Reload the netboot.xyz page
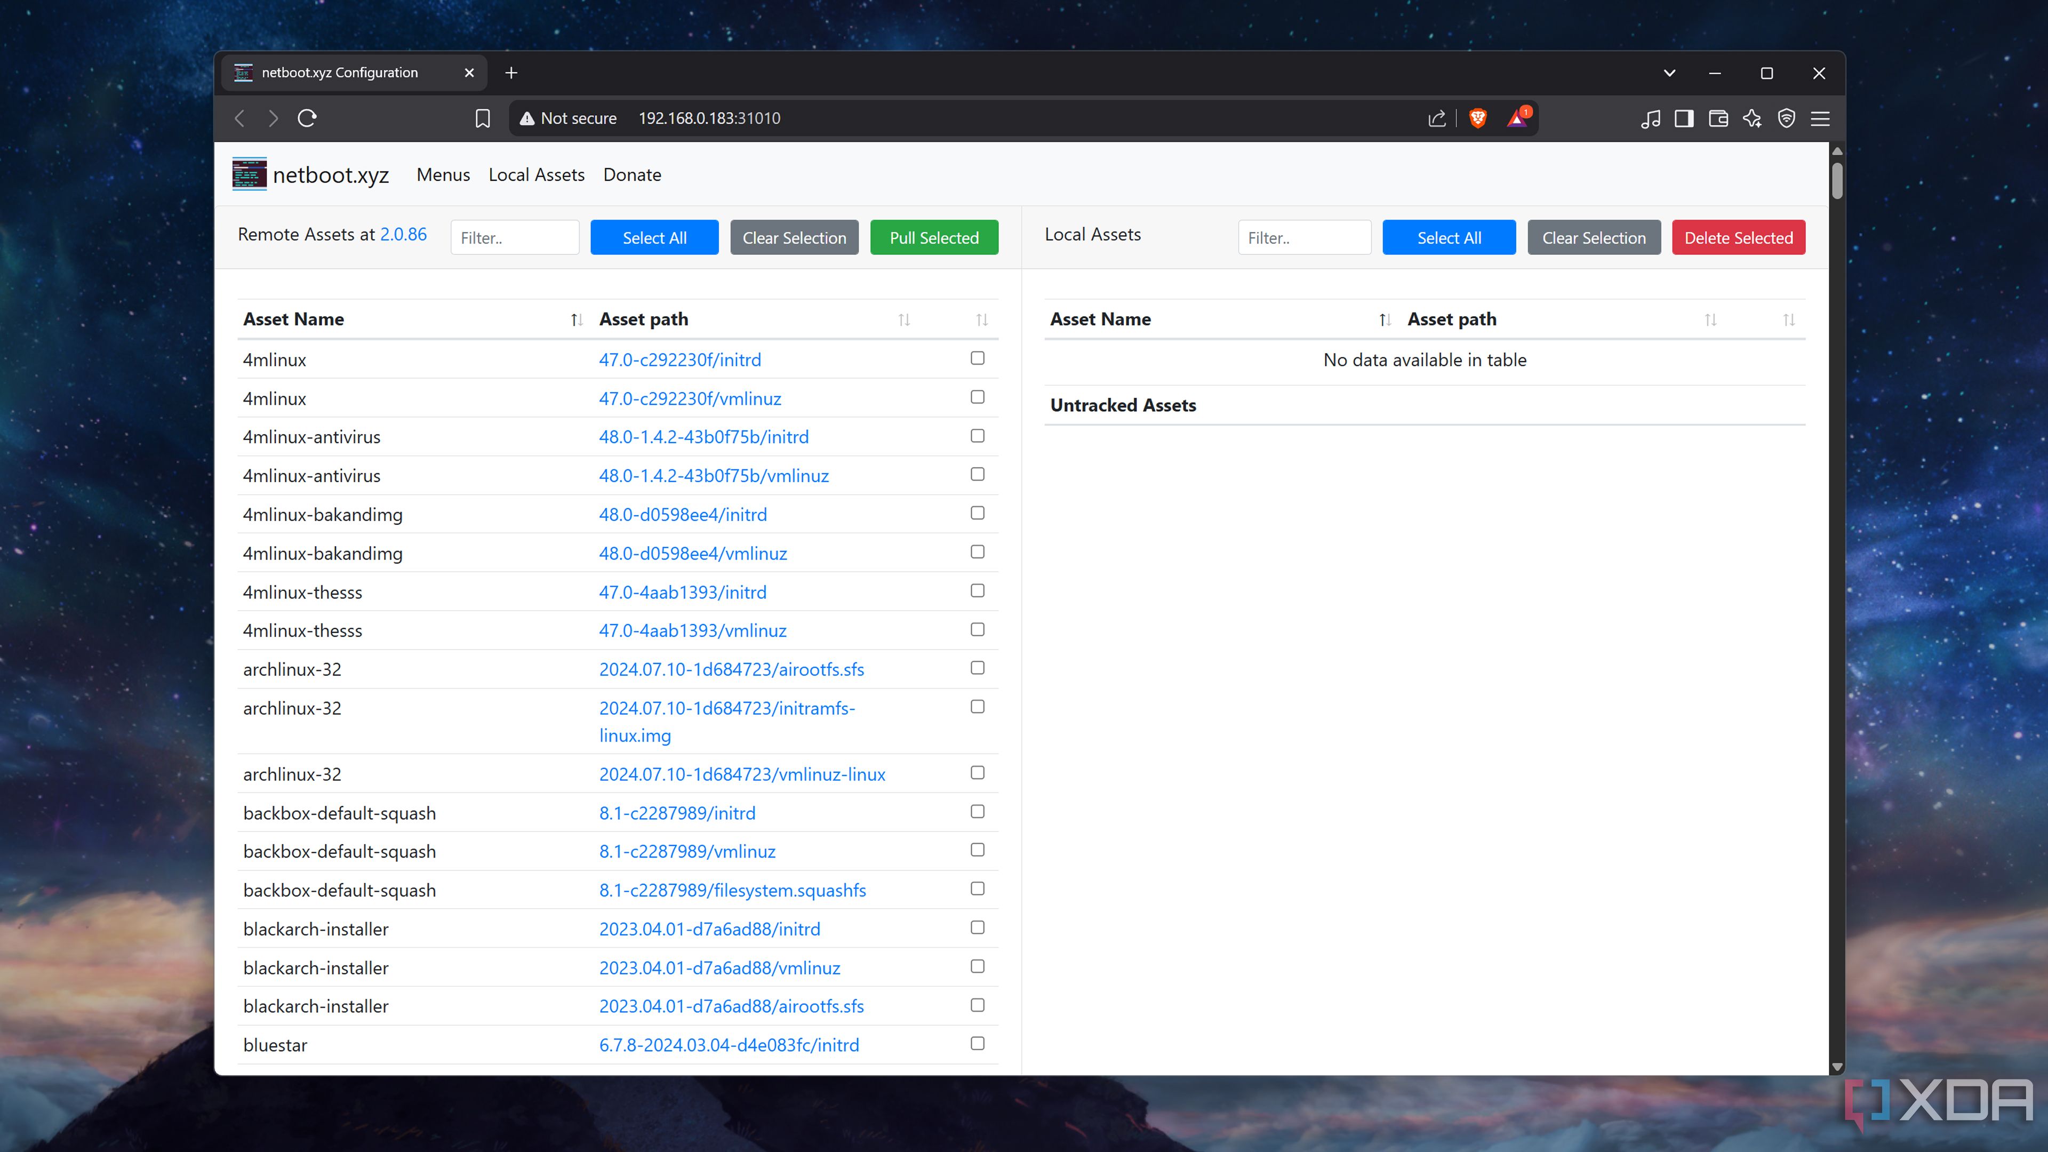 tap(307, 118)
